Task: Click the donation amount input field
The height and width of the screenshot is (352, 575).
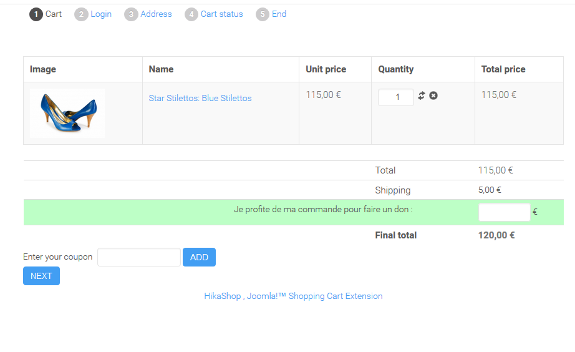Action: (x=504, y=212)
